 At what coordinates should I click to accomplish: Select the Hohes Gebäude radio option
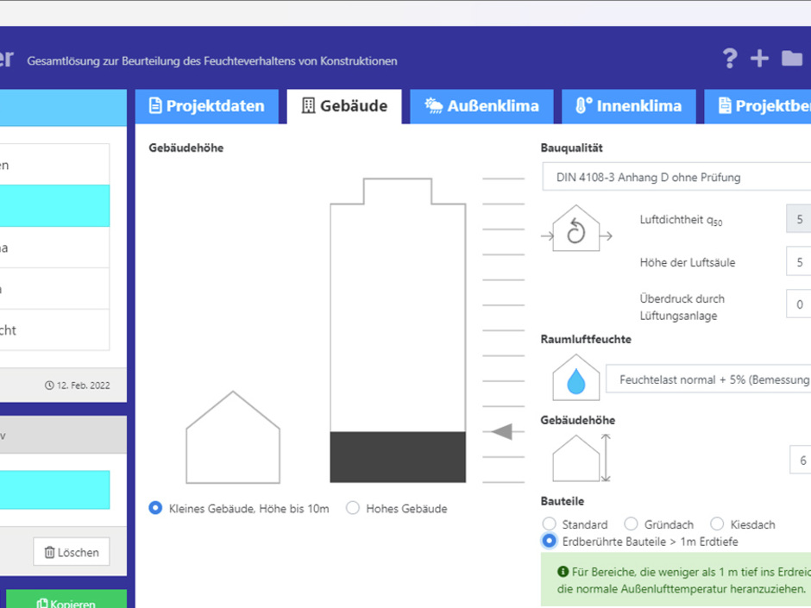353,508
